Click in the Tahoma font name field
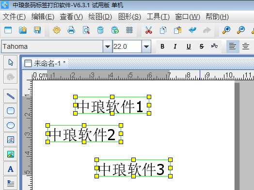The height and width of the screenshot is (190, 254). (x=52, y=46)
